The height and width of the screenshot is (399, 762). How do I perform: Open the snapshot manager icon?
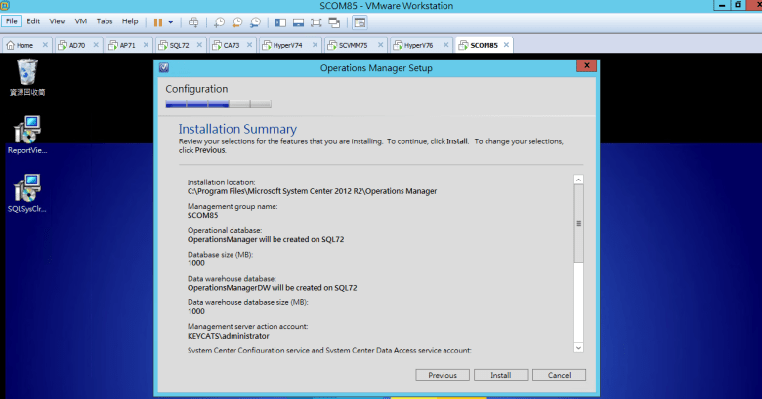click(x=255, y=21)
